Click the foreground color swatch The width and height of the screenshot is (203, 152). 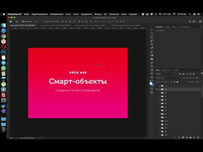pyautogui.click(x=151, y=84)
